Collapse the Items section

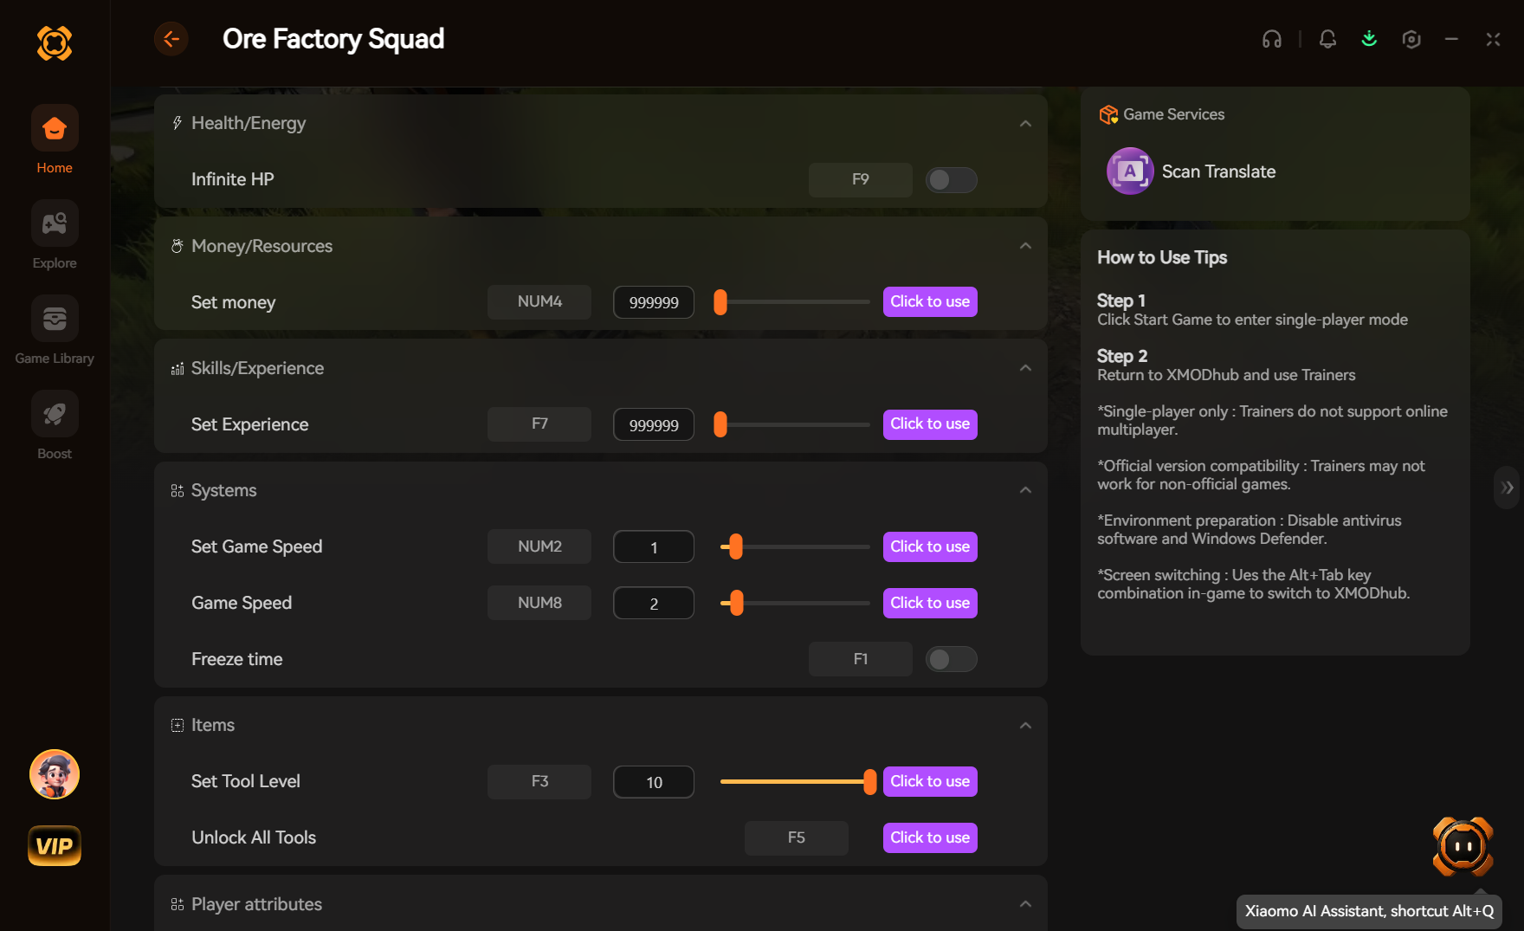1025,726
